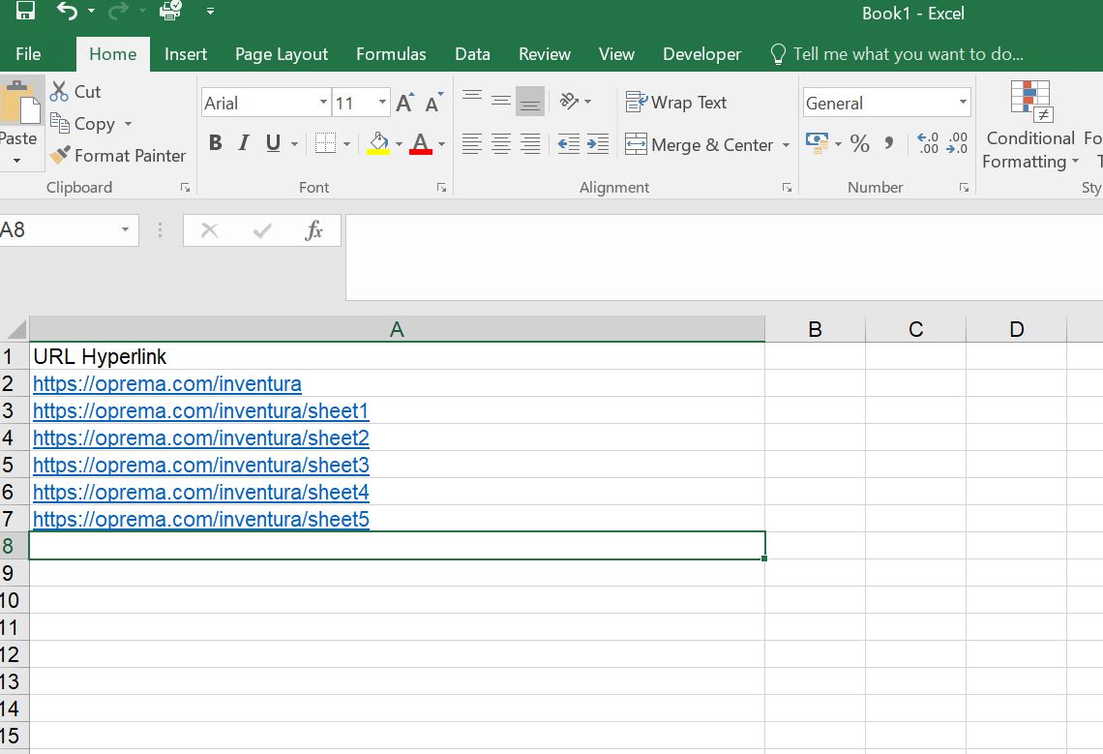Image resolution: width=1103 pixels, height=754 pixels.
Task: Decrease font size with small A icon
Action: 434,103
